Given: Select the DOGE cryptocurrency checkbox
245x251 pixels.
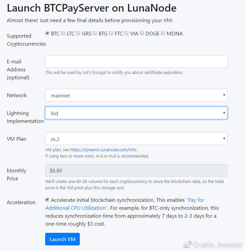Looking at the screenshot, I should (142, 33).
